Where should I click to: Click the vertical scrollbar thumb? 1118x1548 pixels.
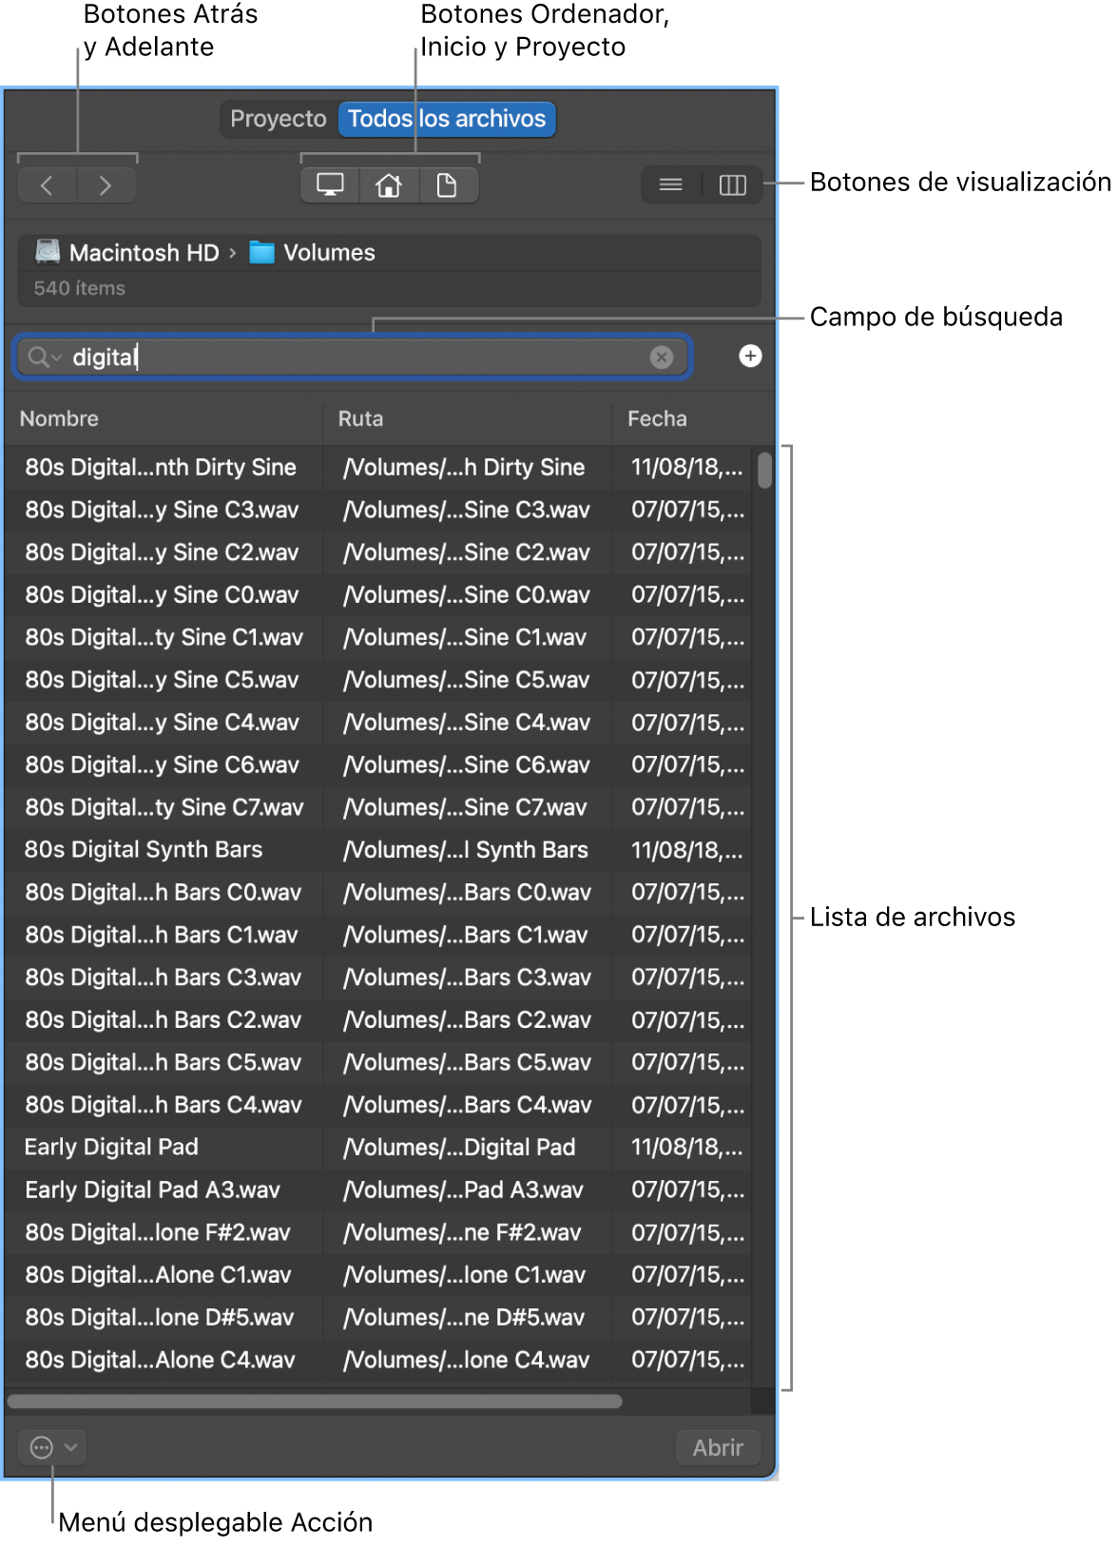764,470
